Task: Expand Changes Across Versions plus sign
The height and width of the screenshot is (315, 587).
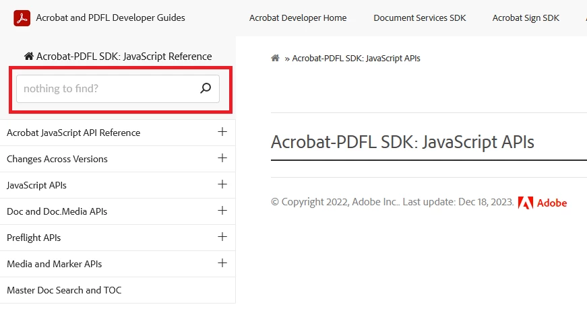Action: (x=222, y=157)
